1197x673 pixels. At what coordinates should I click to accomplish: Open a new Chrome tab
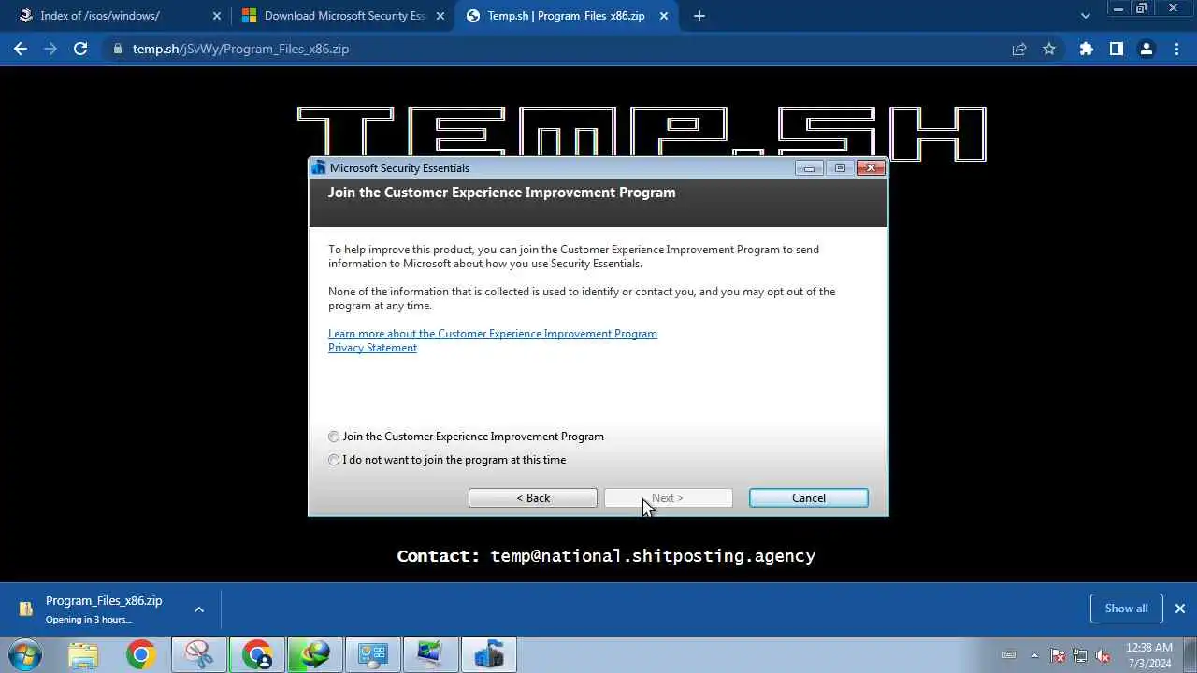click(699, 16)
